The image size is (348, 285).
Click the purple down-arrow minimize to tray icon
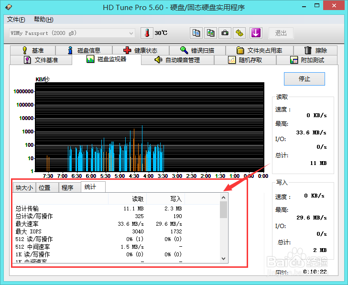256,33
